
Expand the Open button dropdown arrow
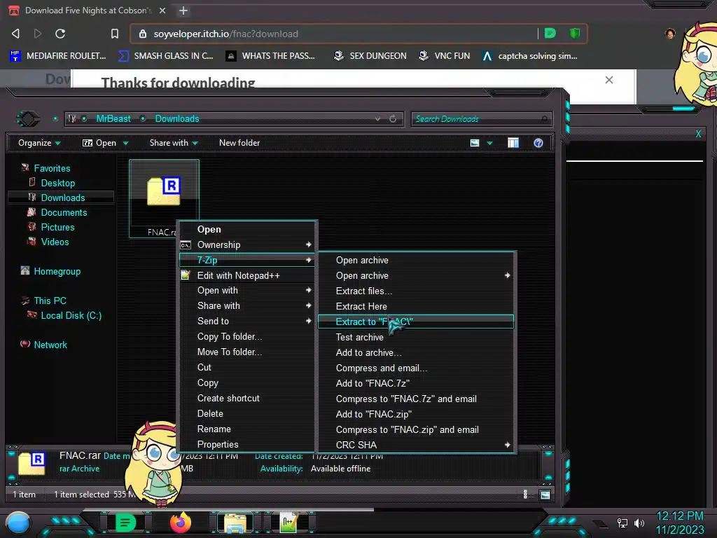[125, 143]
